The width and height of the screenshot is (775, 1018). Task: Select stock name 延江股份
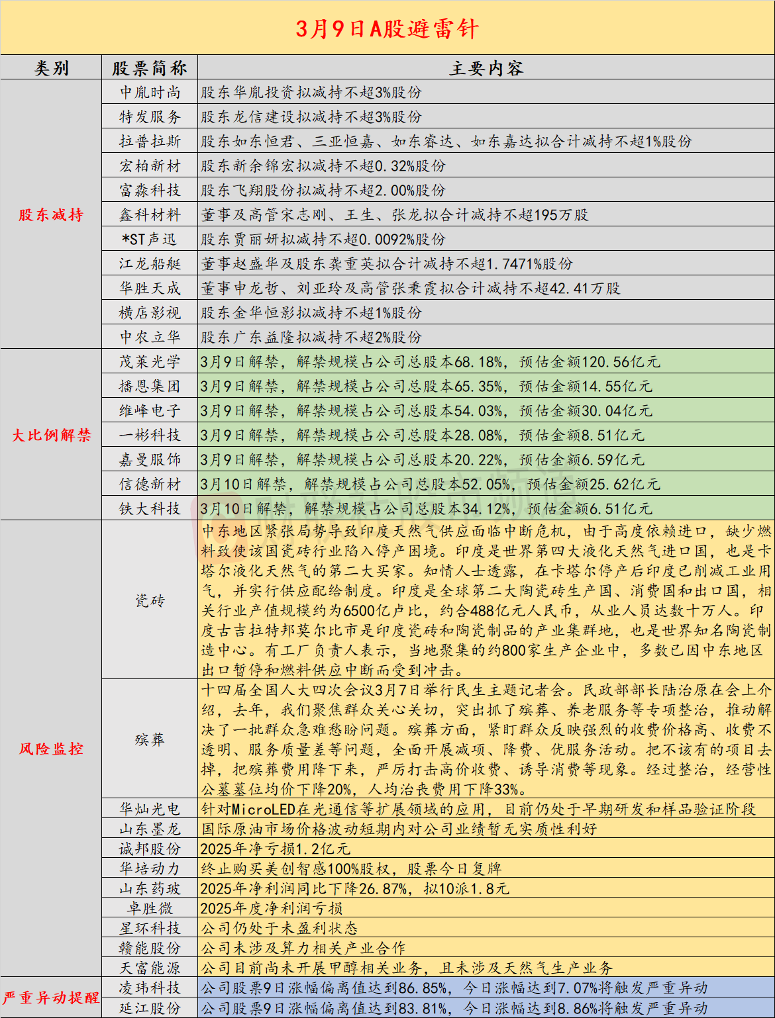tap(150, 1008)
